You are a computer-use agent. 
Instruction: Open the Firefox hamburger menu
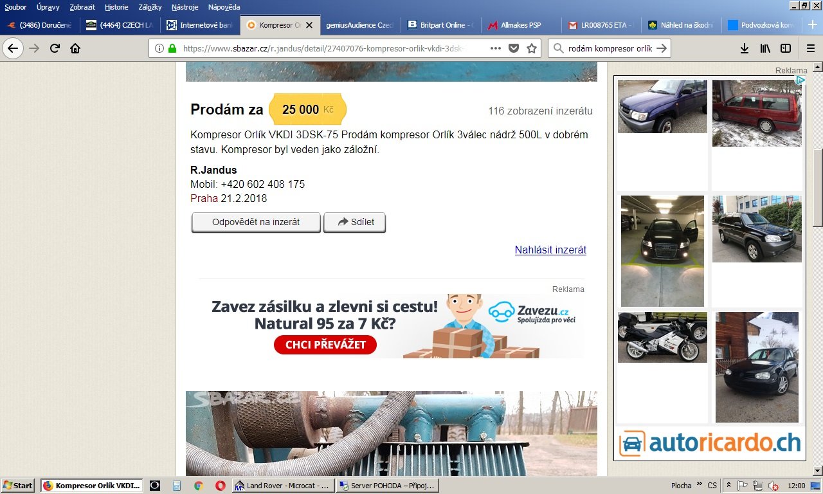coord(810,48)
